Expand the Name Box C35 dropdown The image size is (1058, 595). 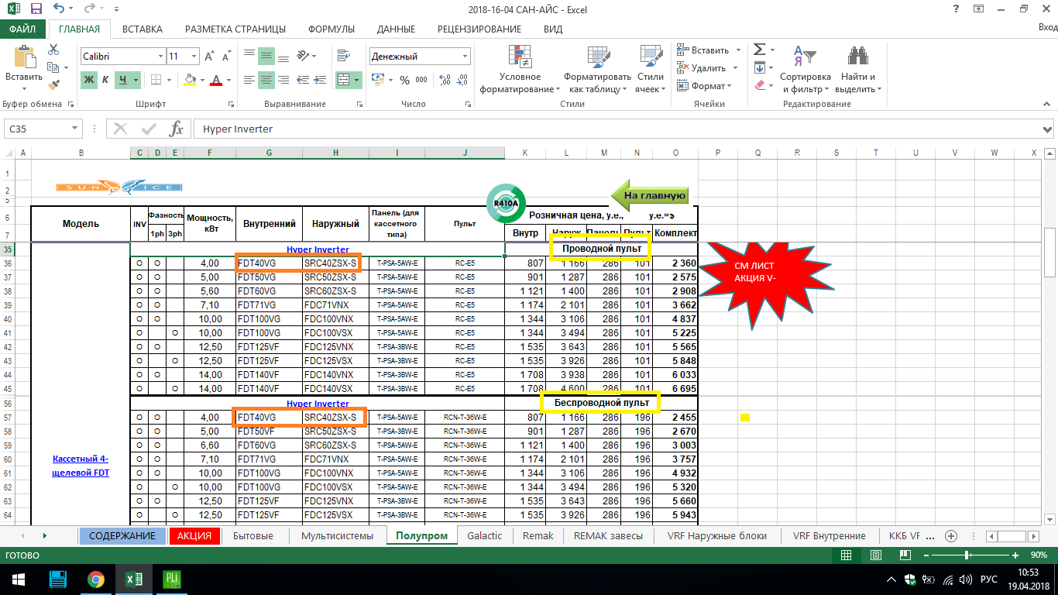pos(74,129)
